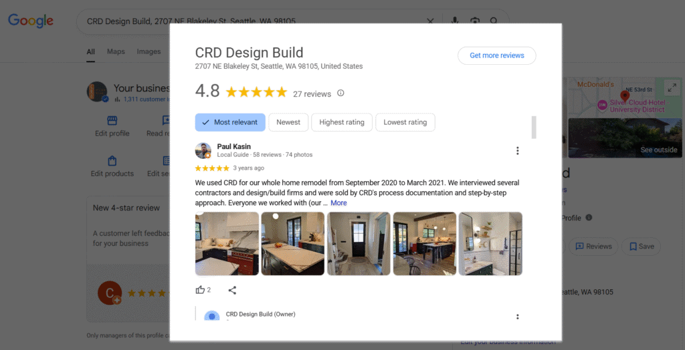This screenshot has height=350, width=685.
Task: Like Paul Kasin's review with thumbs up
Action: [x=201, y=290]
